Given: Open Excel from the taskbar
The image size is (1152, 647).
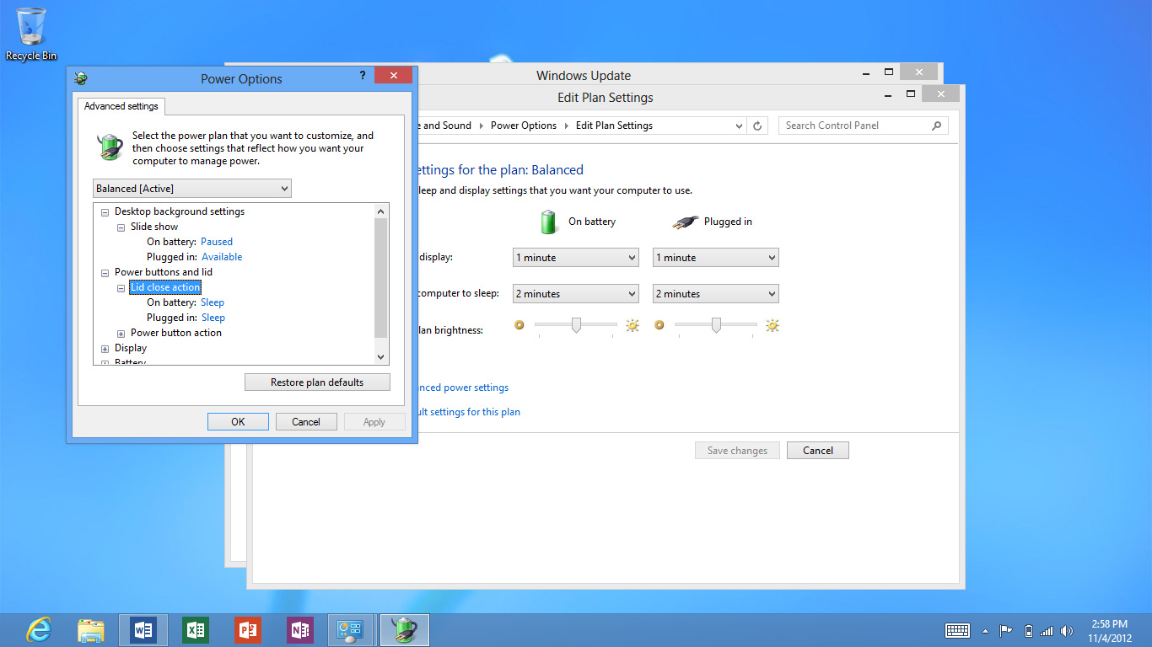Looking at the screenshot, I should pyautogui.click(x=195, y=629).
